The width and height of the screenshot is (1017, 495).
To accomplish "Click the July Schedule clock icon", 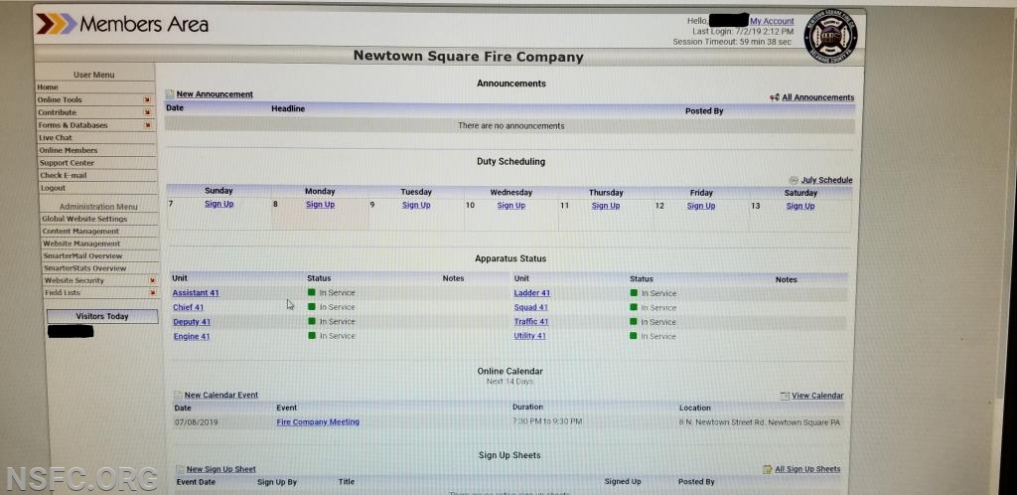I will click(x=794, y=180).
